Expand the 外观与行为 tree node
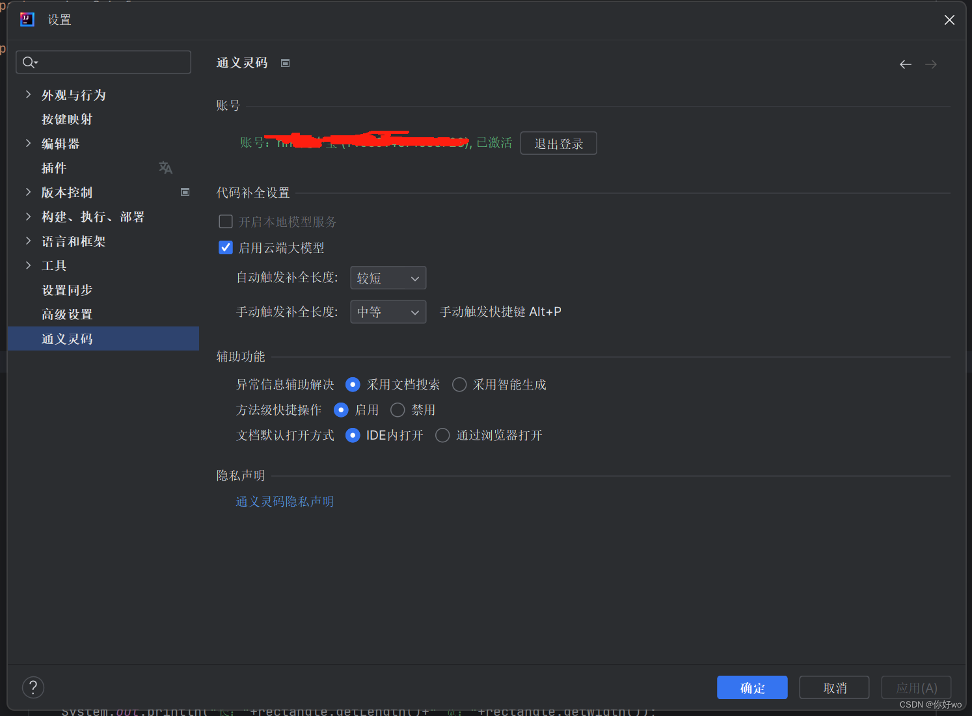 click(28, 95)
